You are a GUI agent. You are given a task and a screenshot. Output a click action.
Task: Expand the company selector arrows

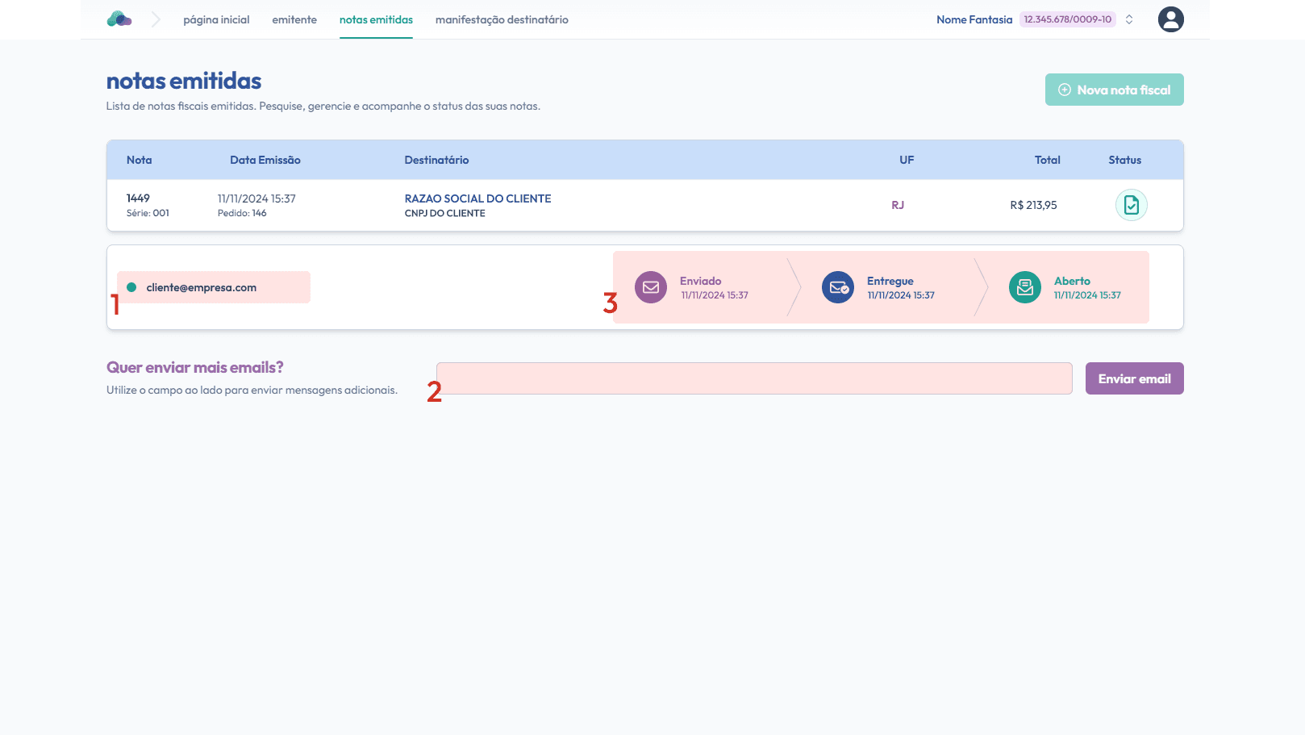1129,19
